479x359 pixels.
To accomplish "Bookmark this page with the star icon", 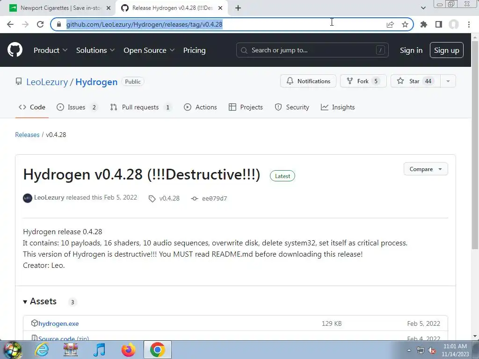I will [x=405, y=24].
